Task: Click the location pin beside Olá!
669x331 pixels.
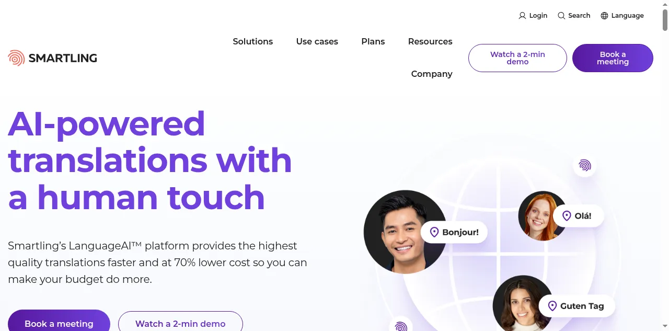Action: point(567,216)
